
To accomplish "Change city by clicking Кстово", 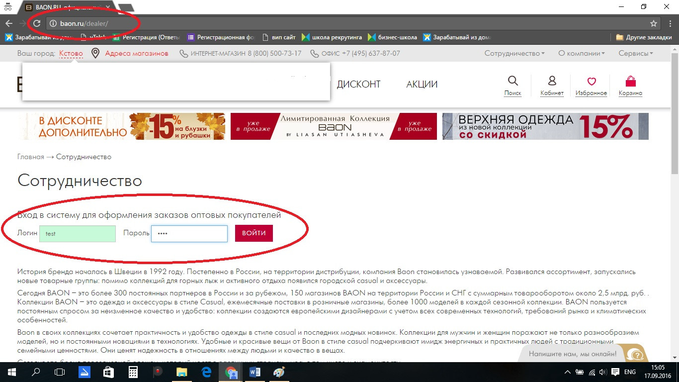I will pyautogui.click(x=71, y=53).
